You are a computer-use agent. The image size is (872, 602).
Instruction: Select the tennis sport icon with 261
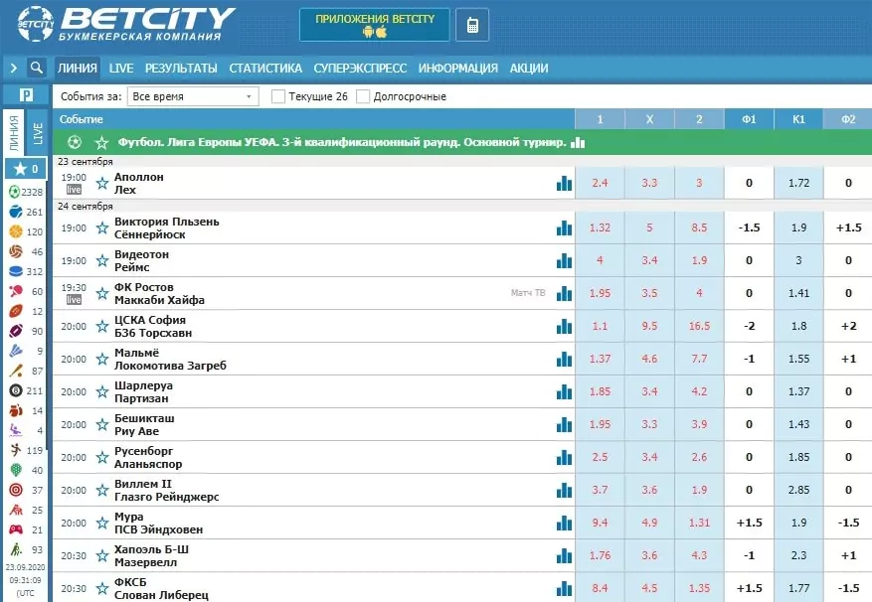(16, 212)
